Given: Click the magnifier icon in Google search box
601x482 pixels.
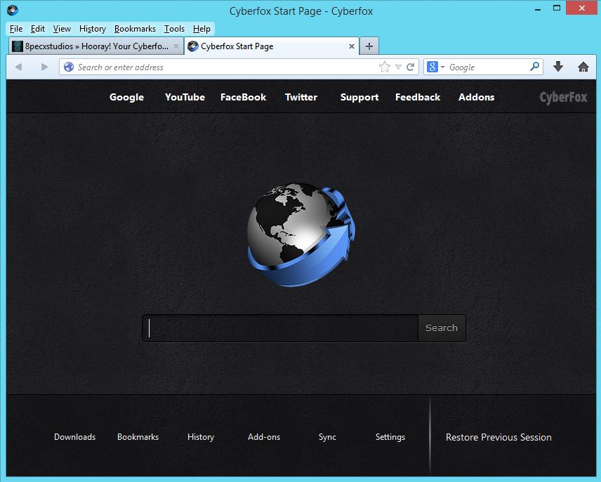Looking at the screenshot, I should (535, 67).
